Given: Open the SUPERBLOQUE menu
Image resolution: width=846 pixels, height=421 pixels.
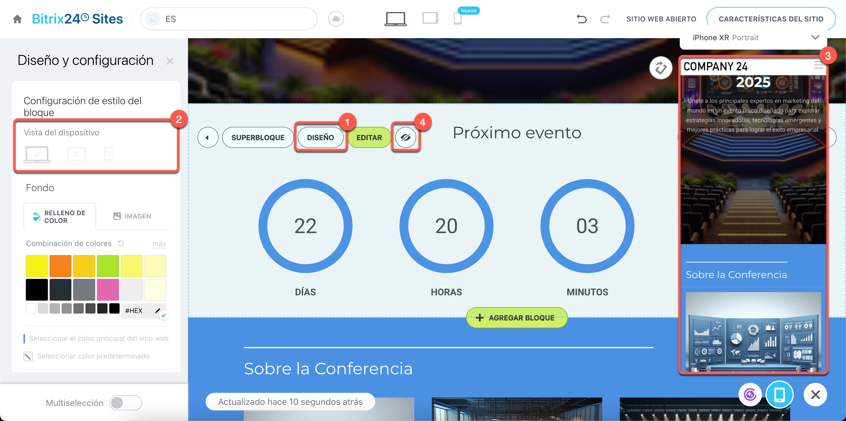Looking at the screenshot, I should tap(258, 137).
